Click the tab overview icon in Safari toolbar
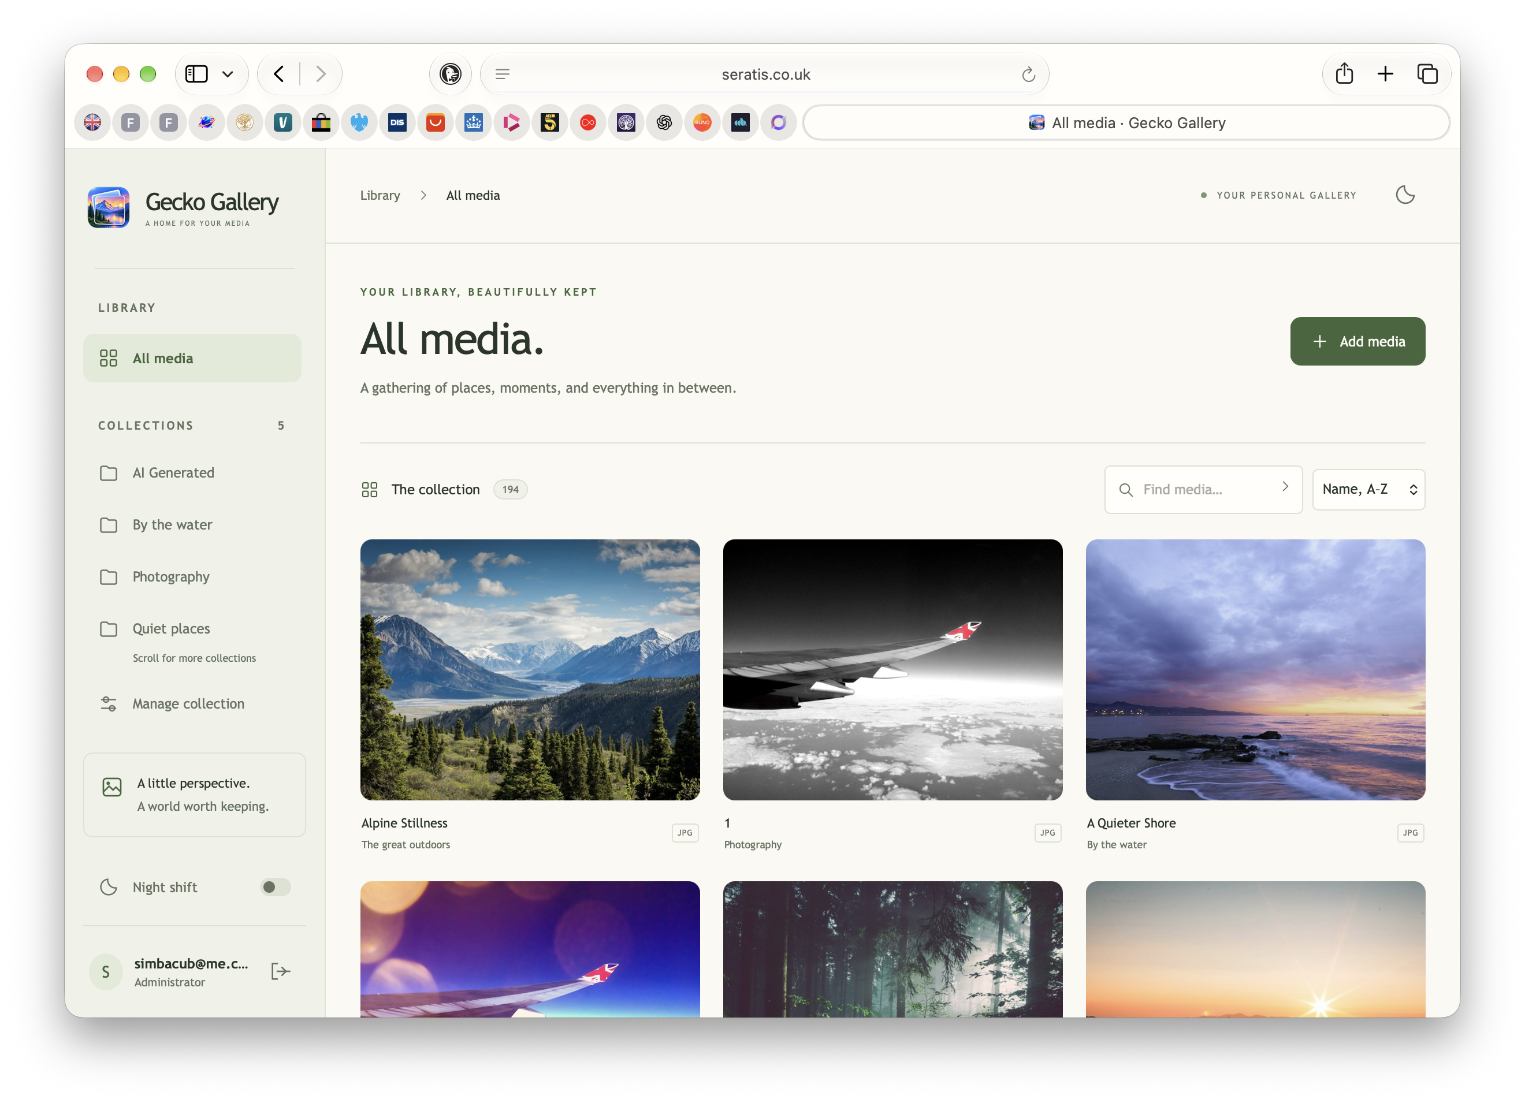The height and width of the screenshot is (1103, 1525). pos(1427,73)
